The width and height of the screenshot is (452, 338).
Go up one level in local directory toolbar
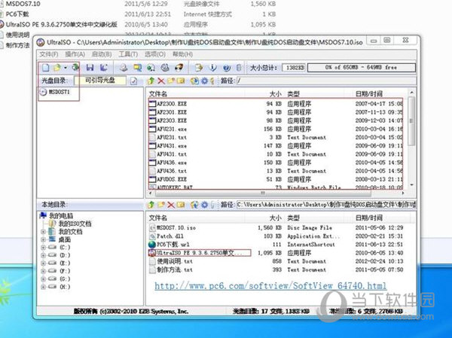coord(151,205)
